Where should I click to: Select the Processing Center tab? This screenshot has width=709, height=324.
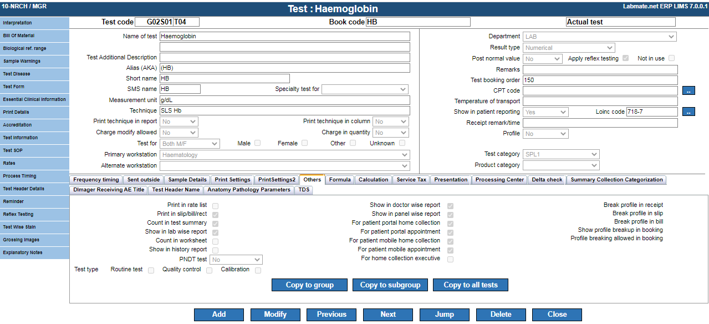[x=499, y=180]
